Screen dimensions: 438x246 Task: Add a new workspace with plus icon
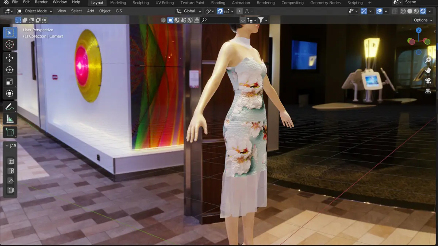(370, 3)
